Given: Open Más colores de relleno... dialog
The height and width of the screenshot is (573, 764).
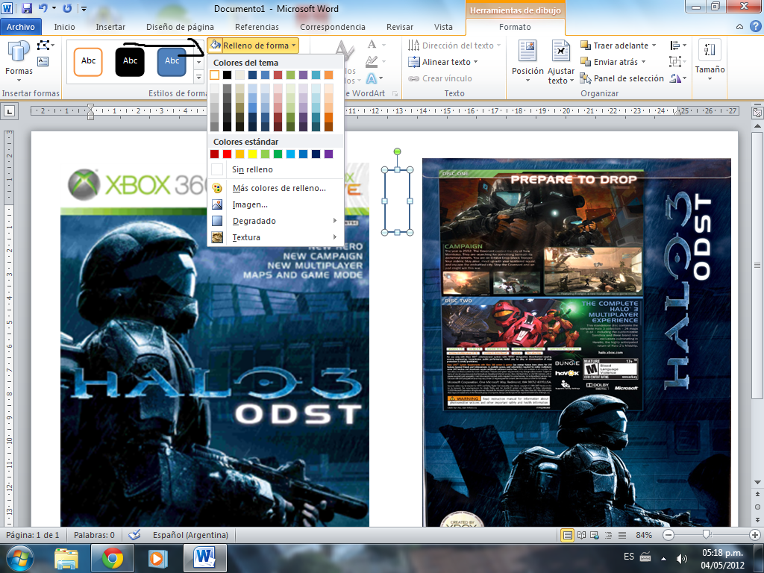Looking at the screenshot, I should click(279, 188).
